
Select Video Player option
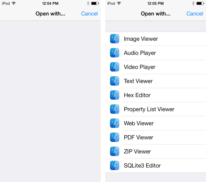click(156, 67)
